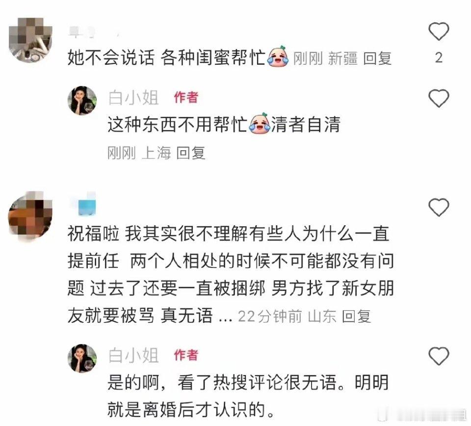
Task: Select the 作者 badge in the second reply
Action: 186,355
